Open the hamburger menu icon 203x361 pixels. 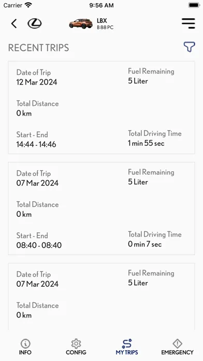coord(189,23)
